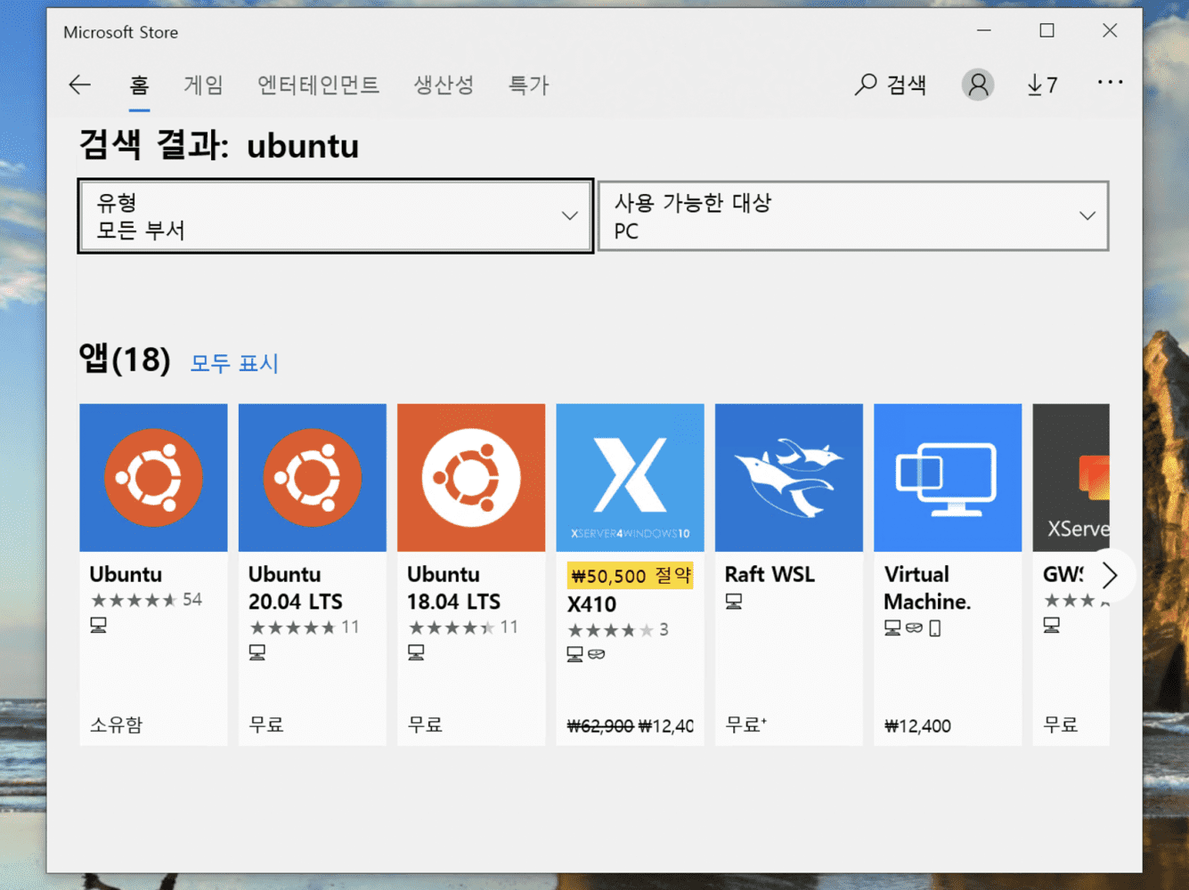1189x890 pixels.
Task: Switch to the 생산성 tab
Action: pyautogui.click(x=444, y=85)
